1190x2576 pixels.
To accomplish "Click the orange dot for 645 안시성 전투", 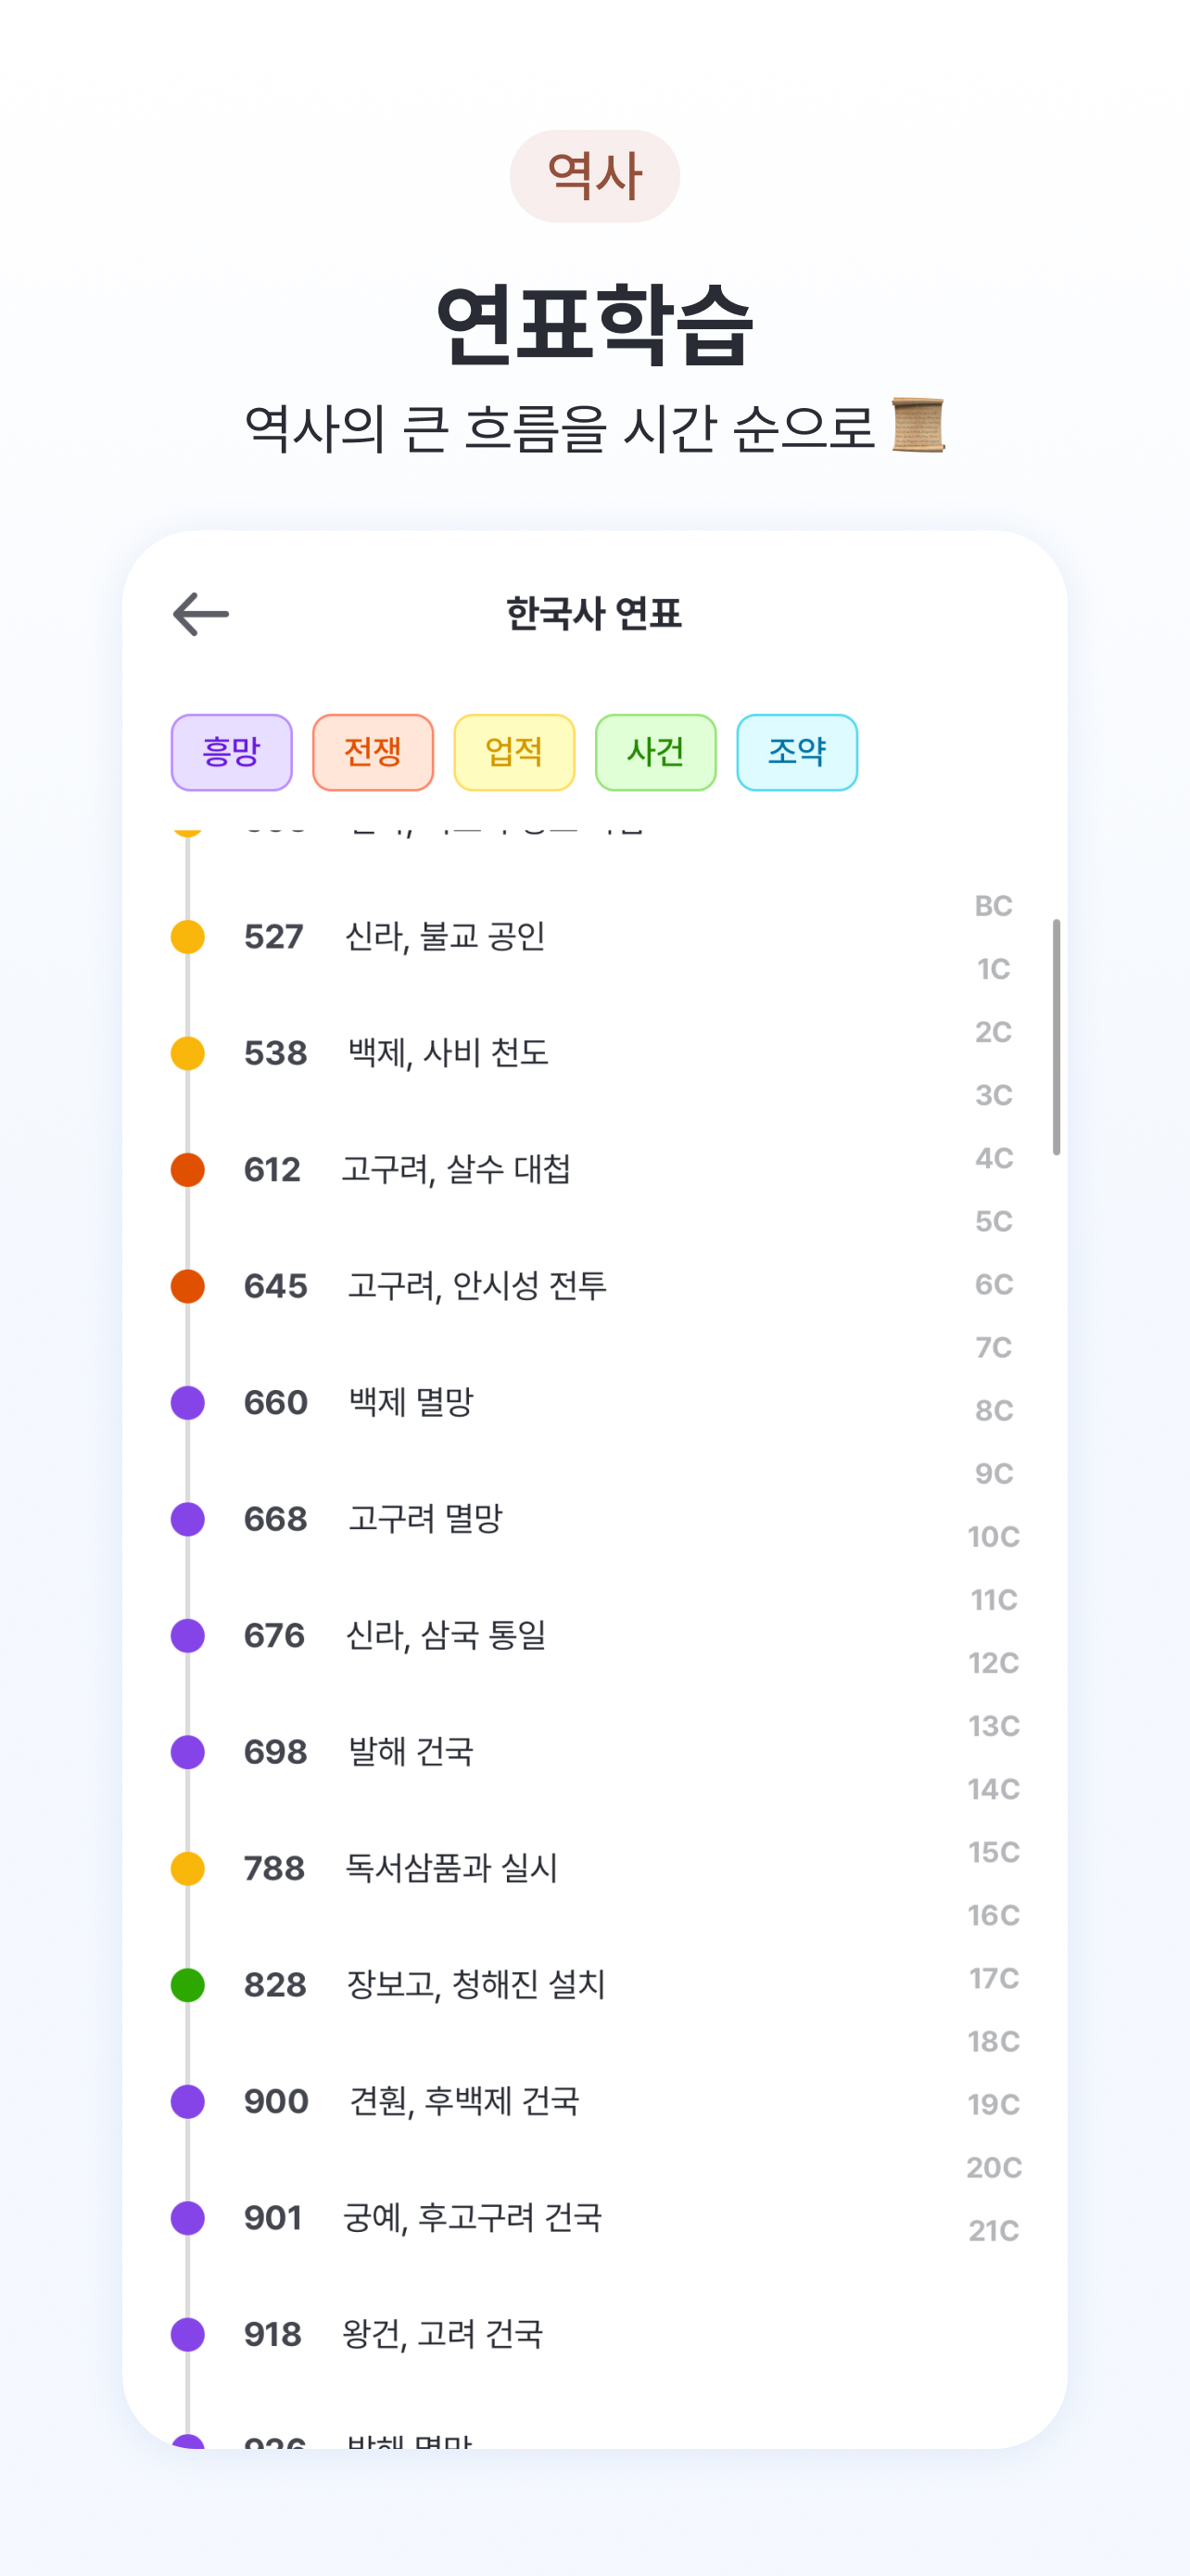I will tap(188, 1286).
